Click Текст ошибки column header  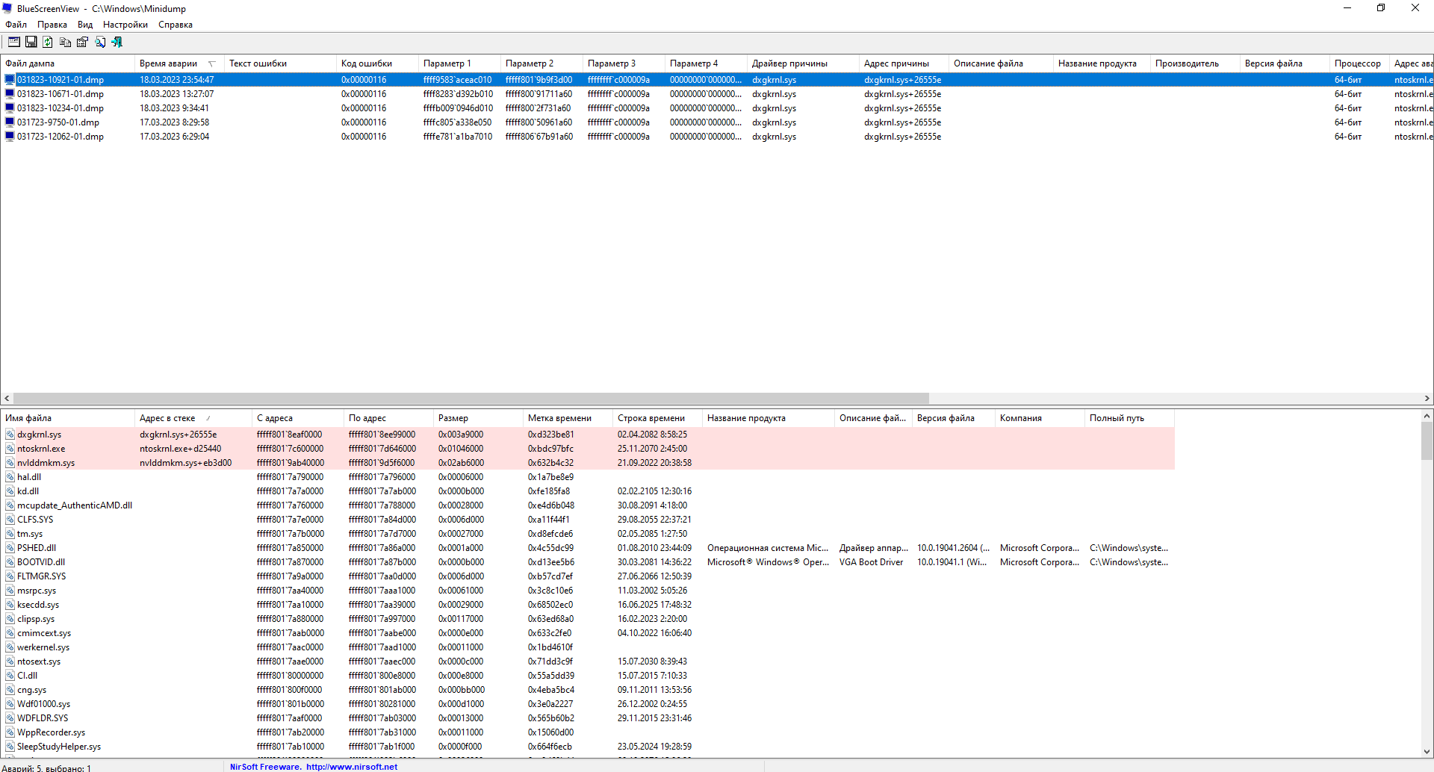(280, 63)
